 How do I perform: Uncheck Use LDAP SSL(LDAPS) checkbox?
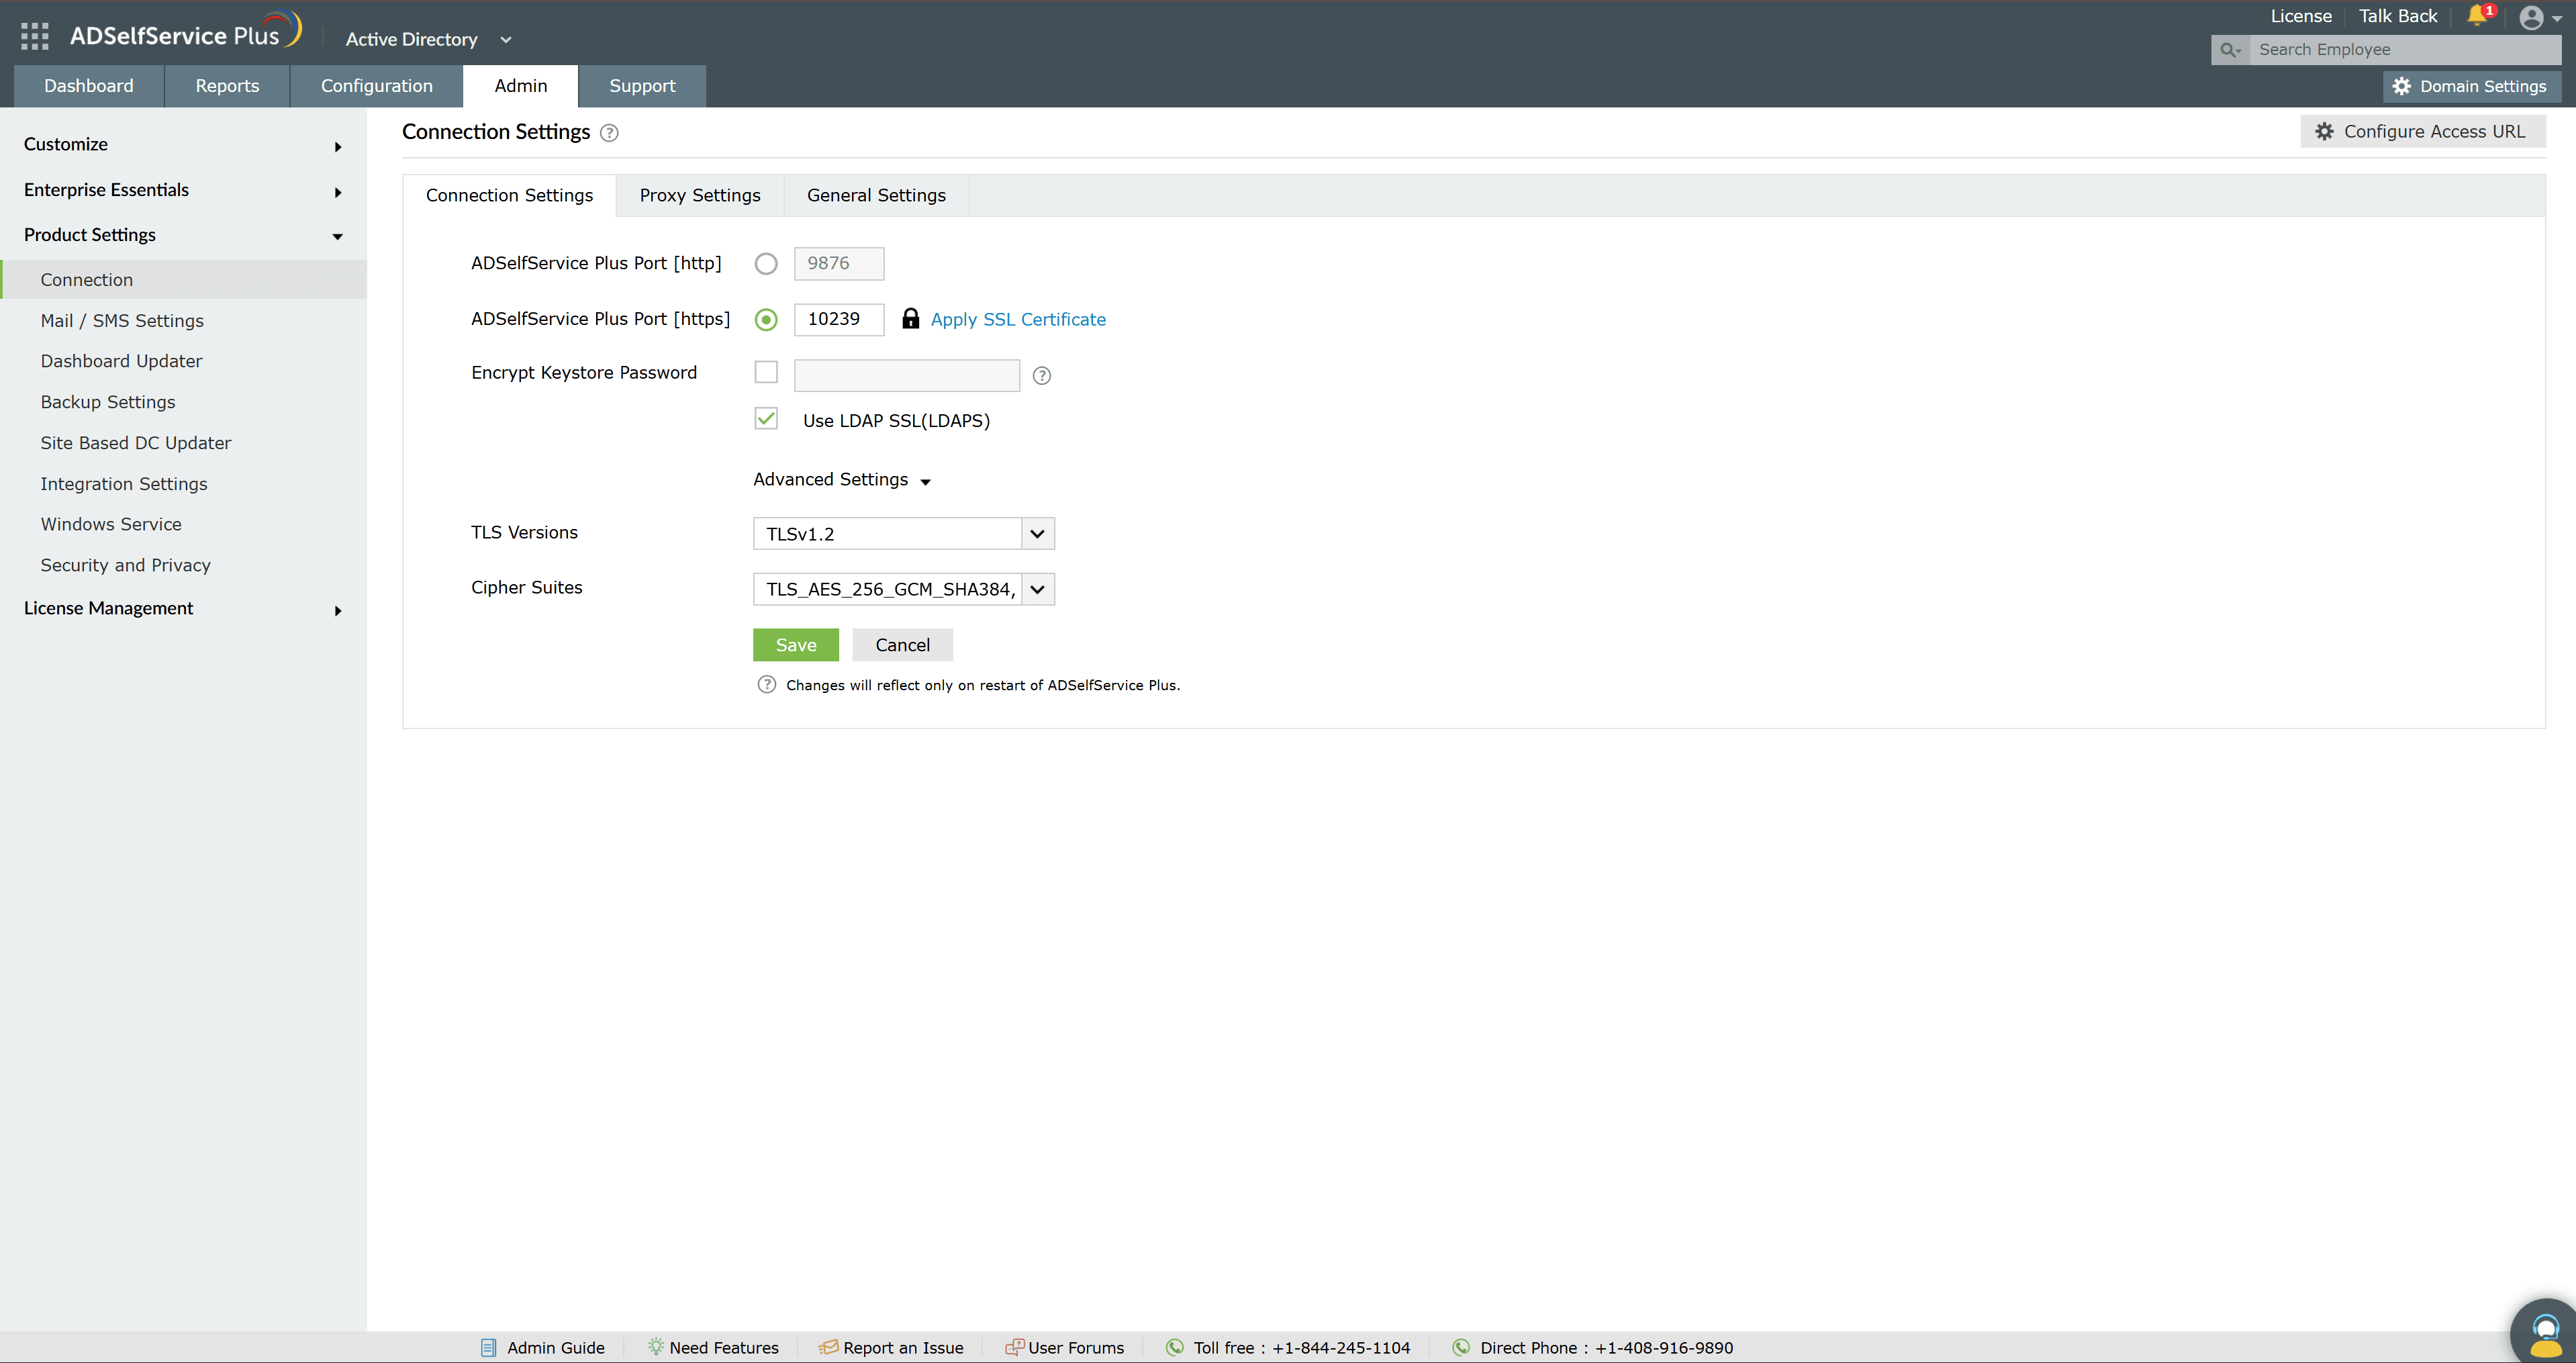pyautogui.click(x=766, y=419)
